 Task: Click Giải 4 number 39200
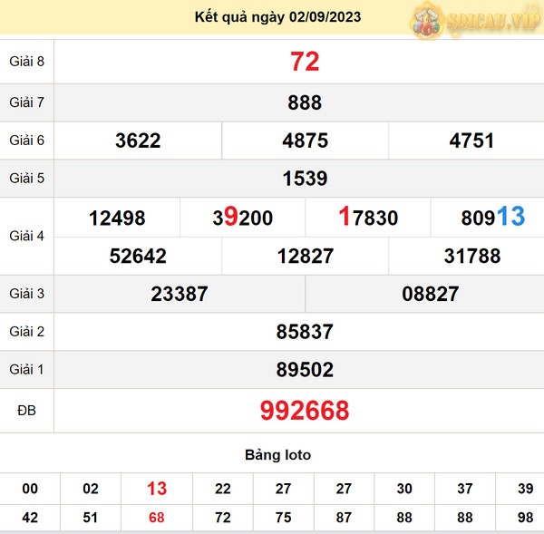click(x=242, y=218)
